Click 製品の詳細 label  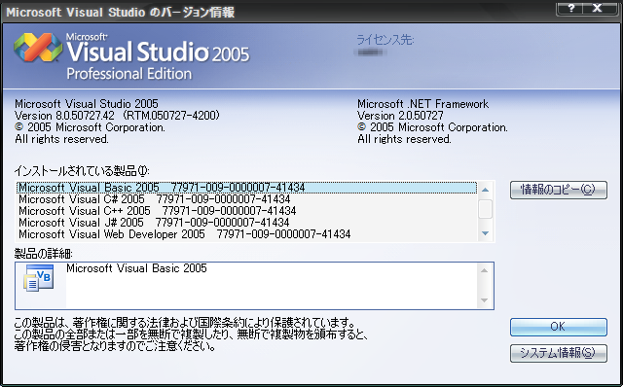[43, 254]
